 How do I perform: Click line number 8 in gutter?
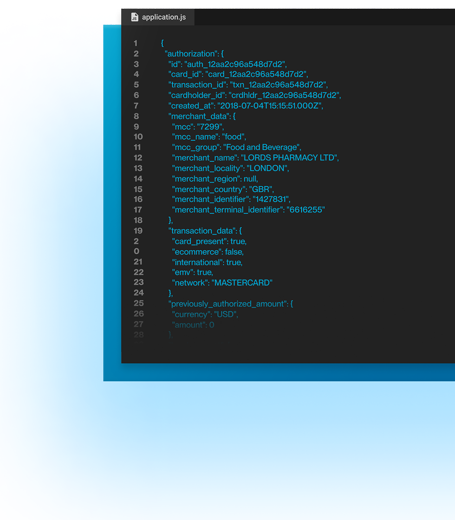[x=136, y=117]
